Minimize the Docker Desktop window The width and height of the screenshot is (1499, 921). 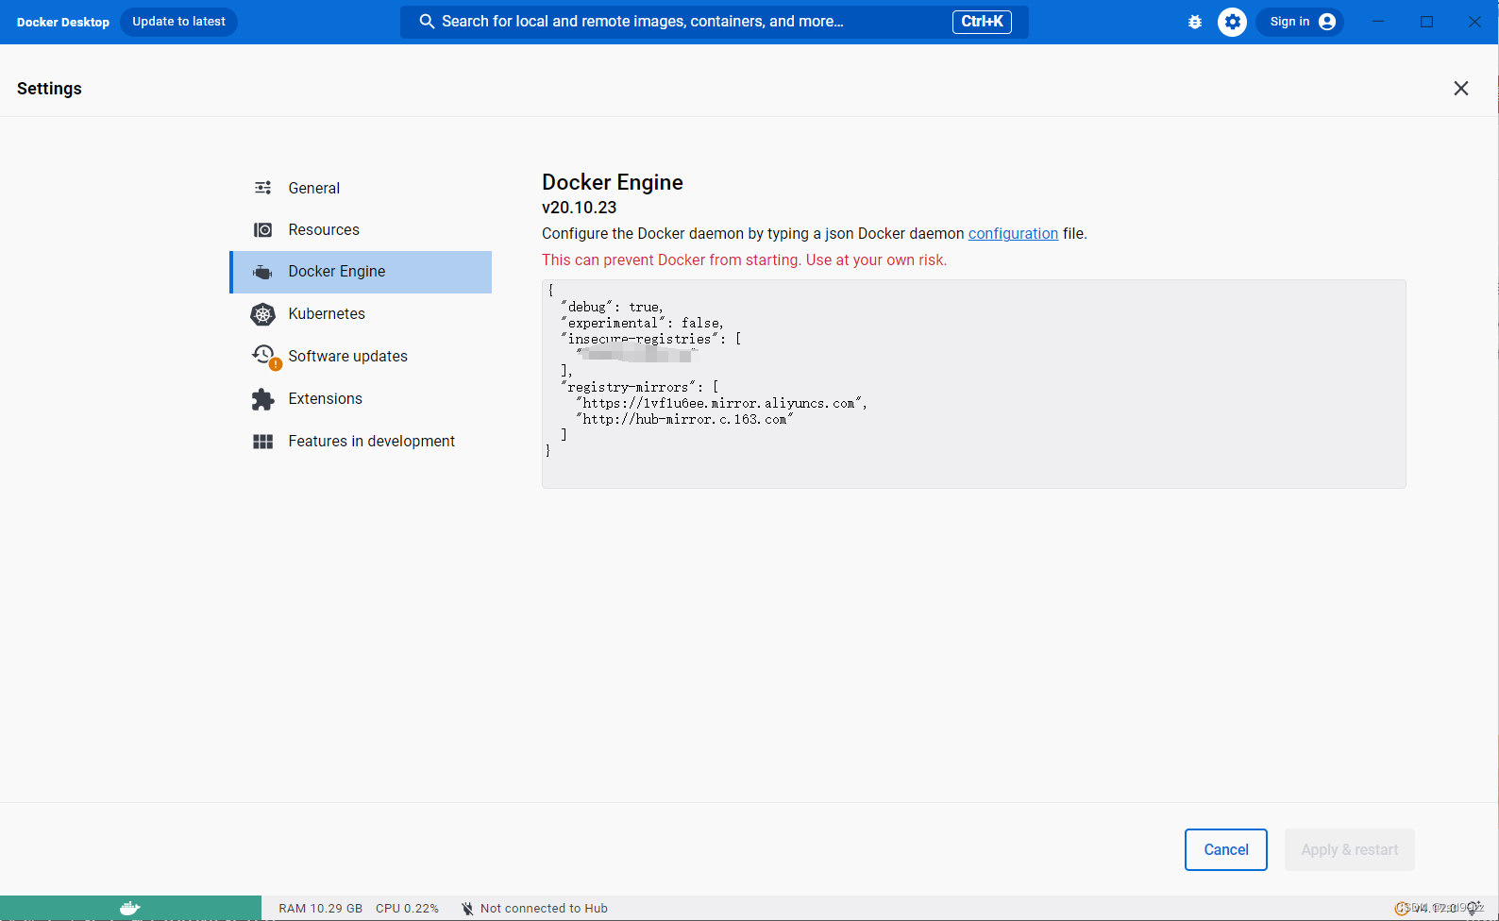click(1378, 22)
